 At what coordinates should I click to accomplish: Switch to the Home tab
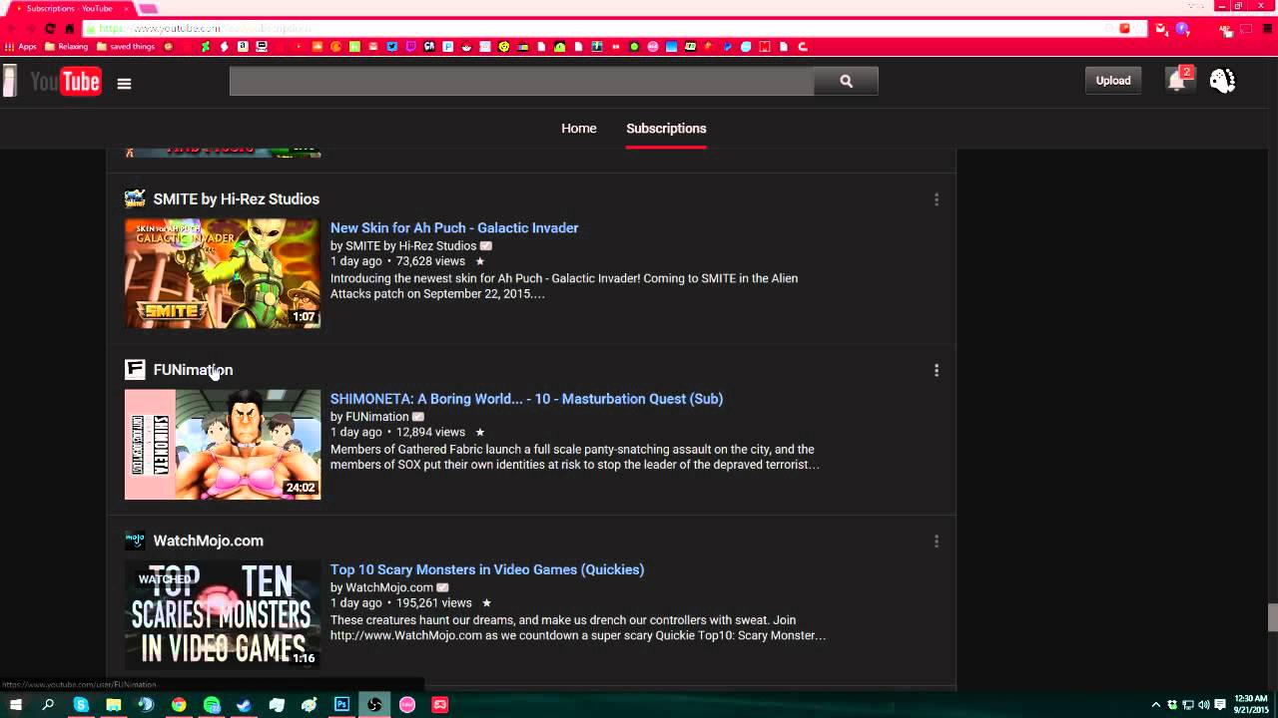click(579, 128)
